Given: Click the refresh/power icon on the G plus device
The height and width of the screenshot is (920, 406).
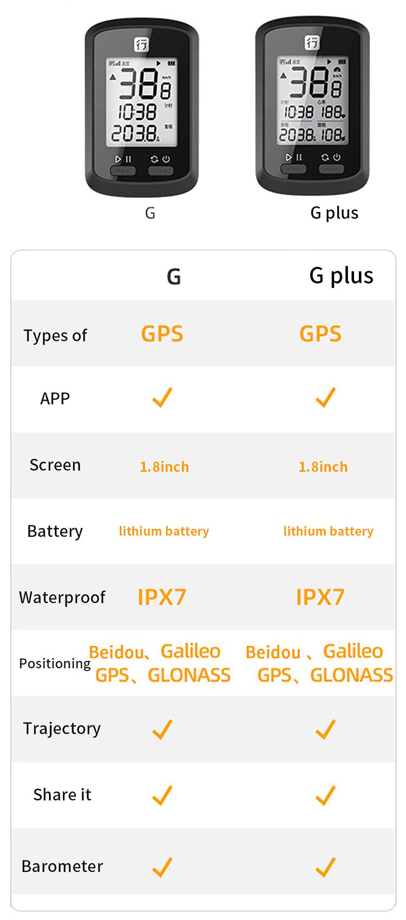Looking at the screenshot, I should click(330, 158).
